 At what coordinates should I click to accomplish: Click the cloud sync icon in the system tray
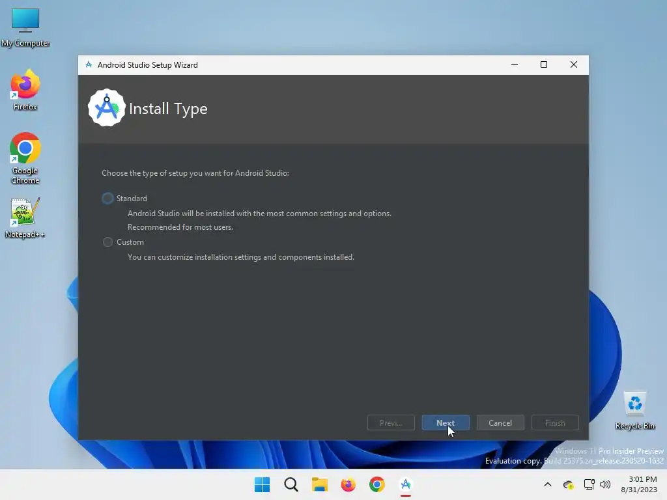[568, 484]
